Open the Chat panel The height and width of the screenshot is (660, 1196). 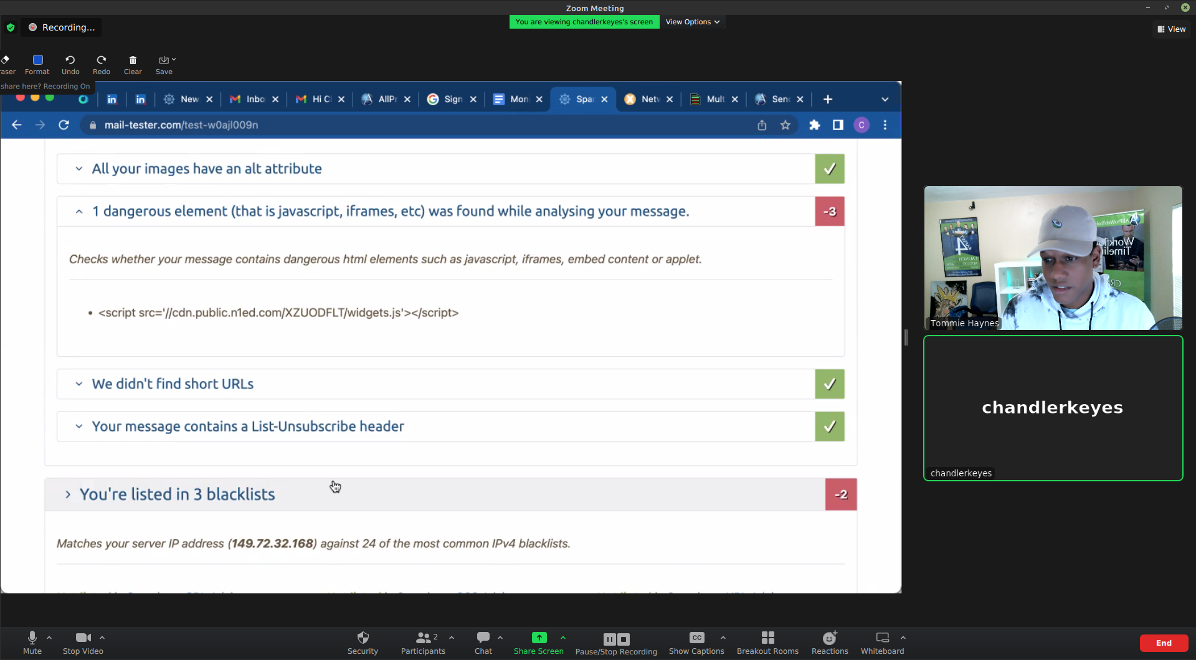click(483, 643)
